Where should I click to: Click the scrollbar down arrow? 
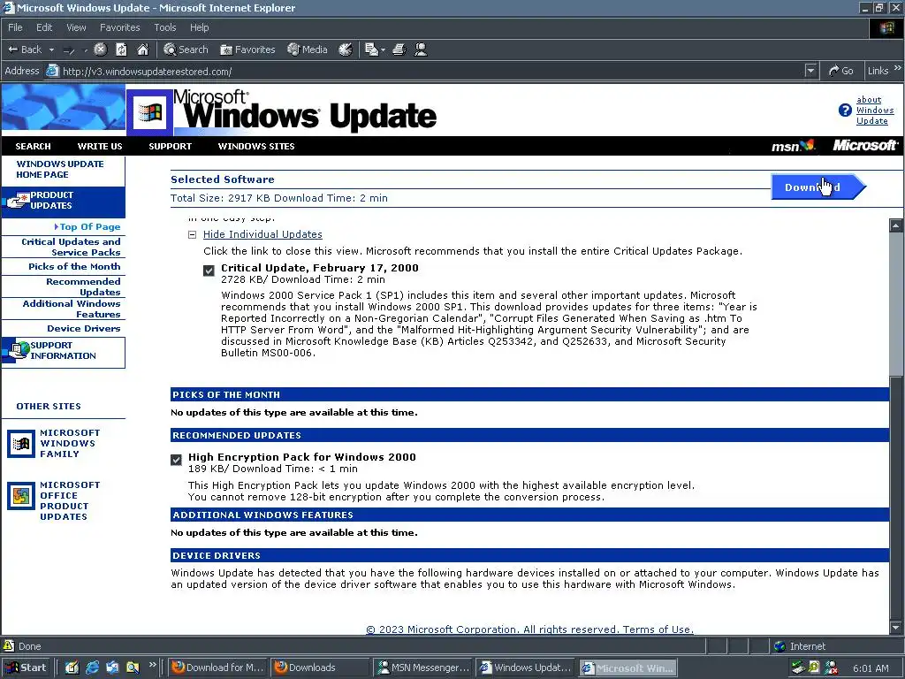coord(896,628)
